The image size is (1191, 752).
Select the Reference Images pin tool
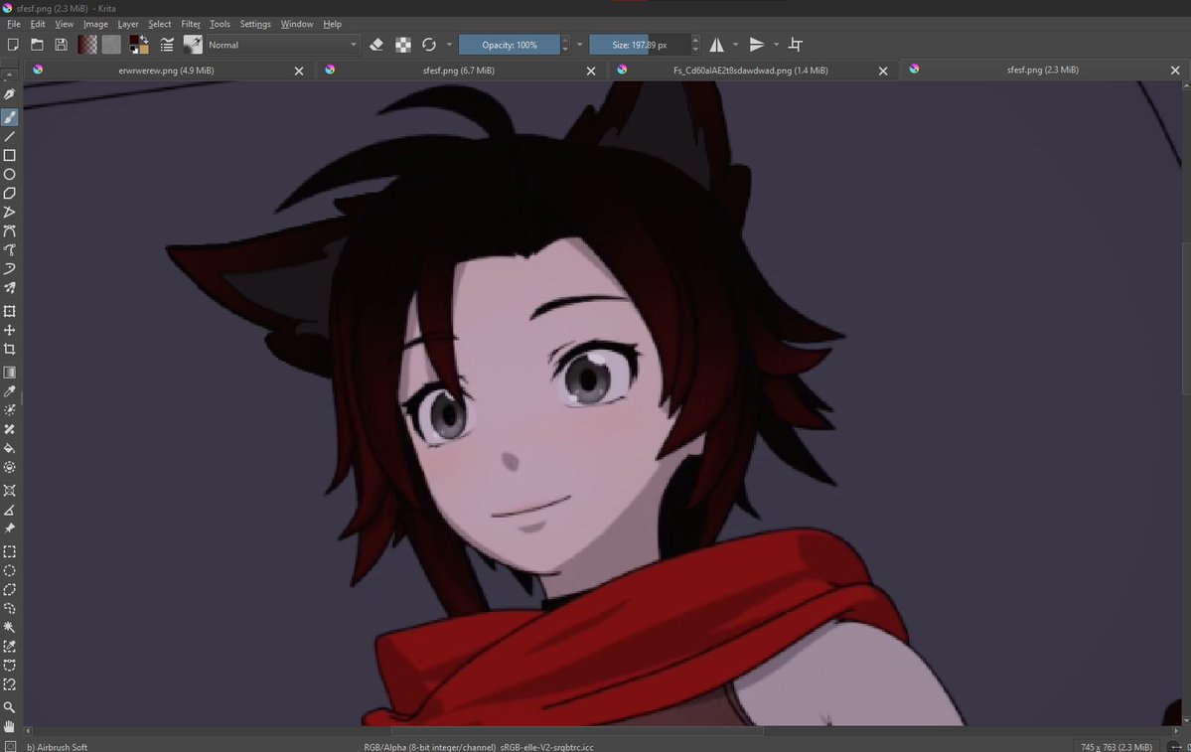9,527
